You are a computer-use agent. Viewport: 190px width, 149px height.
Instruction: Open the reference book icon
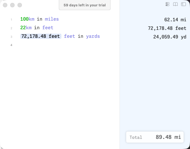(175, 4)
